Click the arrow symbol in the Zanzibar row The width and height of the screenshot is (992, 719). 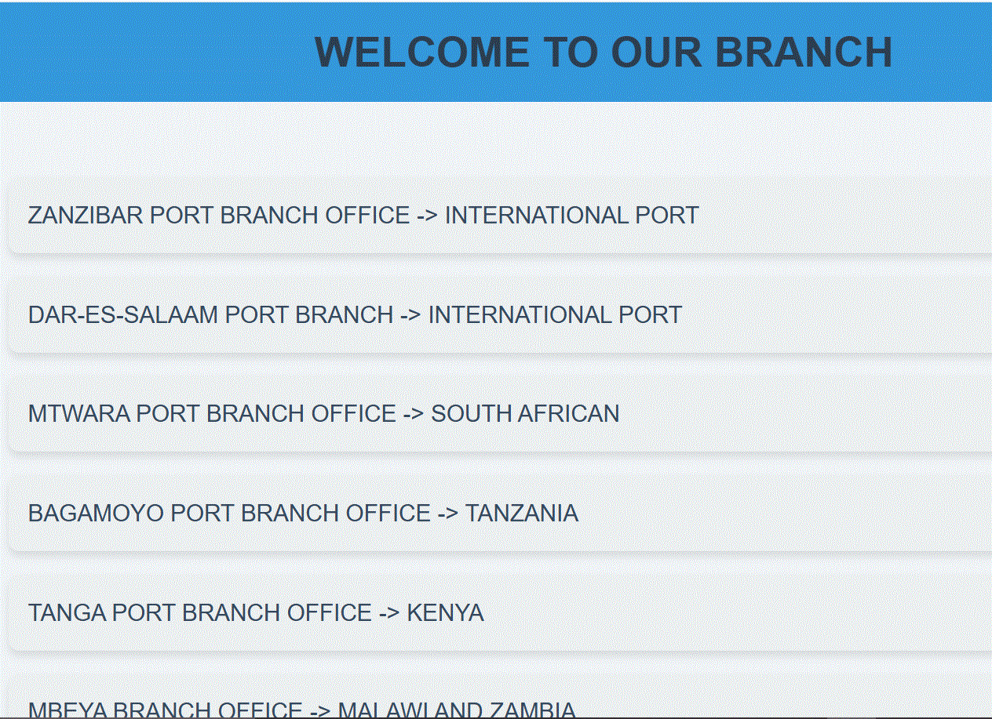pyautogui.click(x=428, y=216)
